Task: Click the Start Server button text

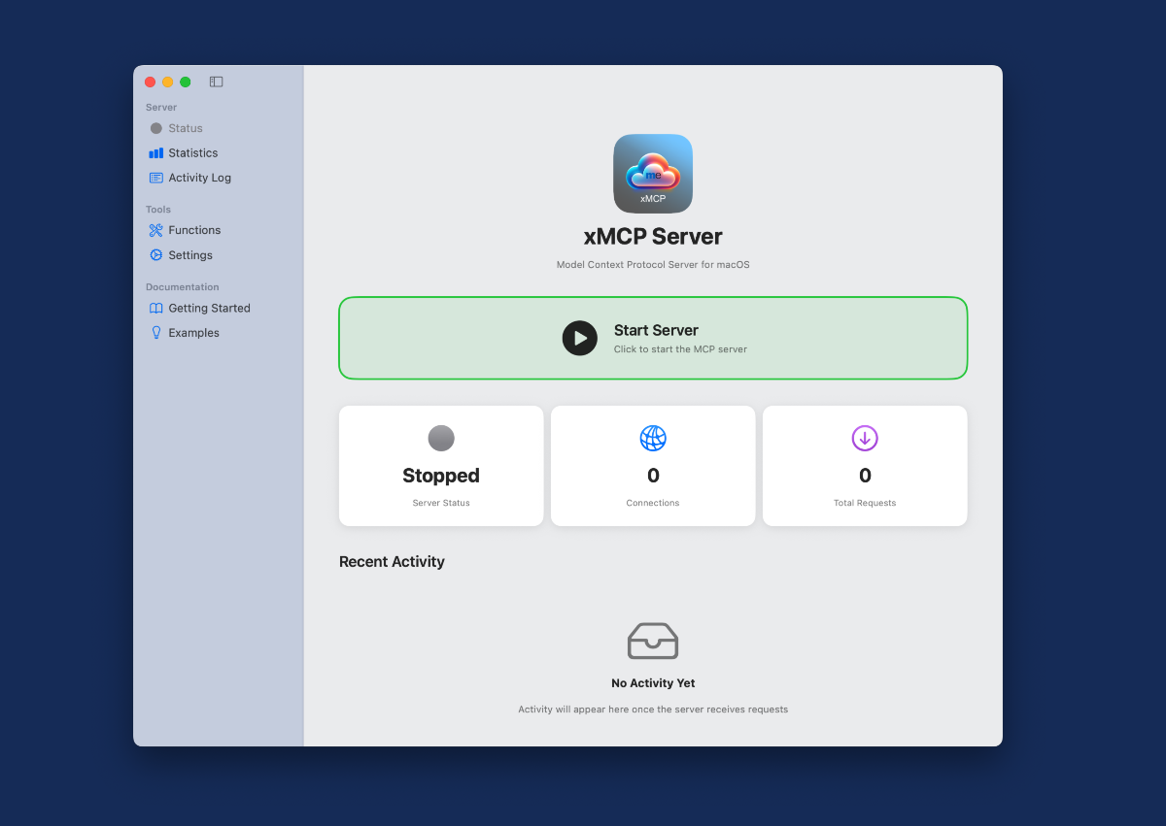Action: [x=656, y=330]
